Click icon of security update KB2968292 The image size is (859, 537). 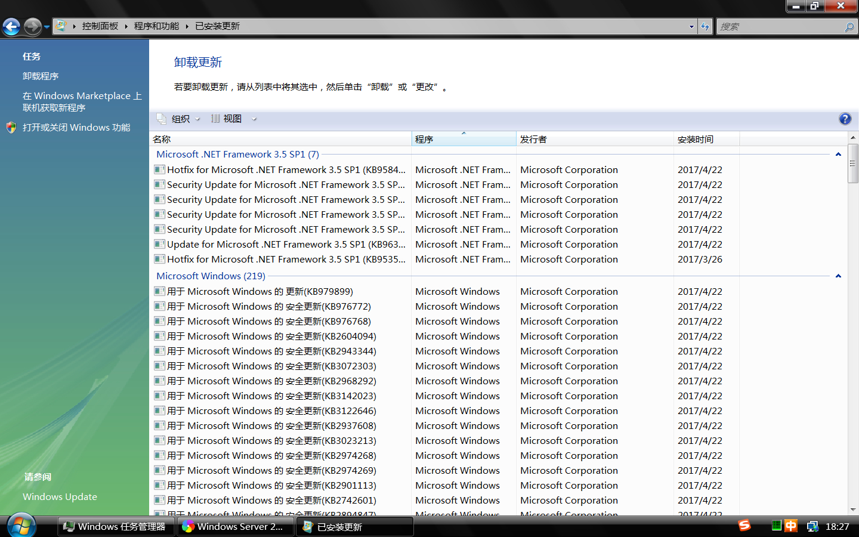click(159, 381)
